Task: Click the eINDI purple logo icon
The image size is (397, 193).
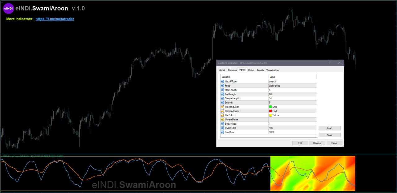Action: tap(8, 9)
